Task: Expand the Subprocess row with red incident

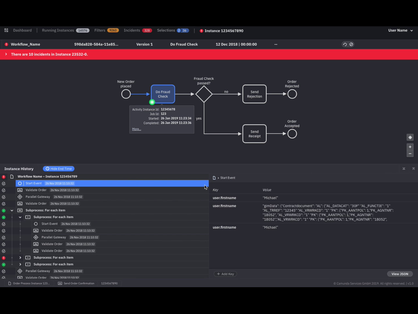Action: 20,258
